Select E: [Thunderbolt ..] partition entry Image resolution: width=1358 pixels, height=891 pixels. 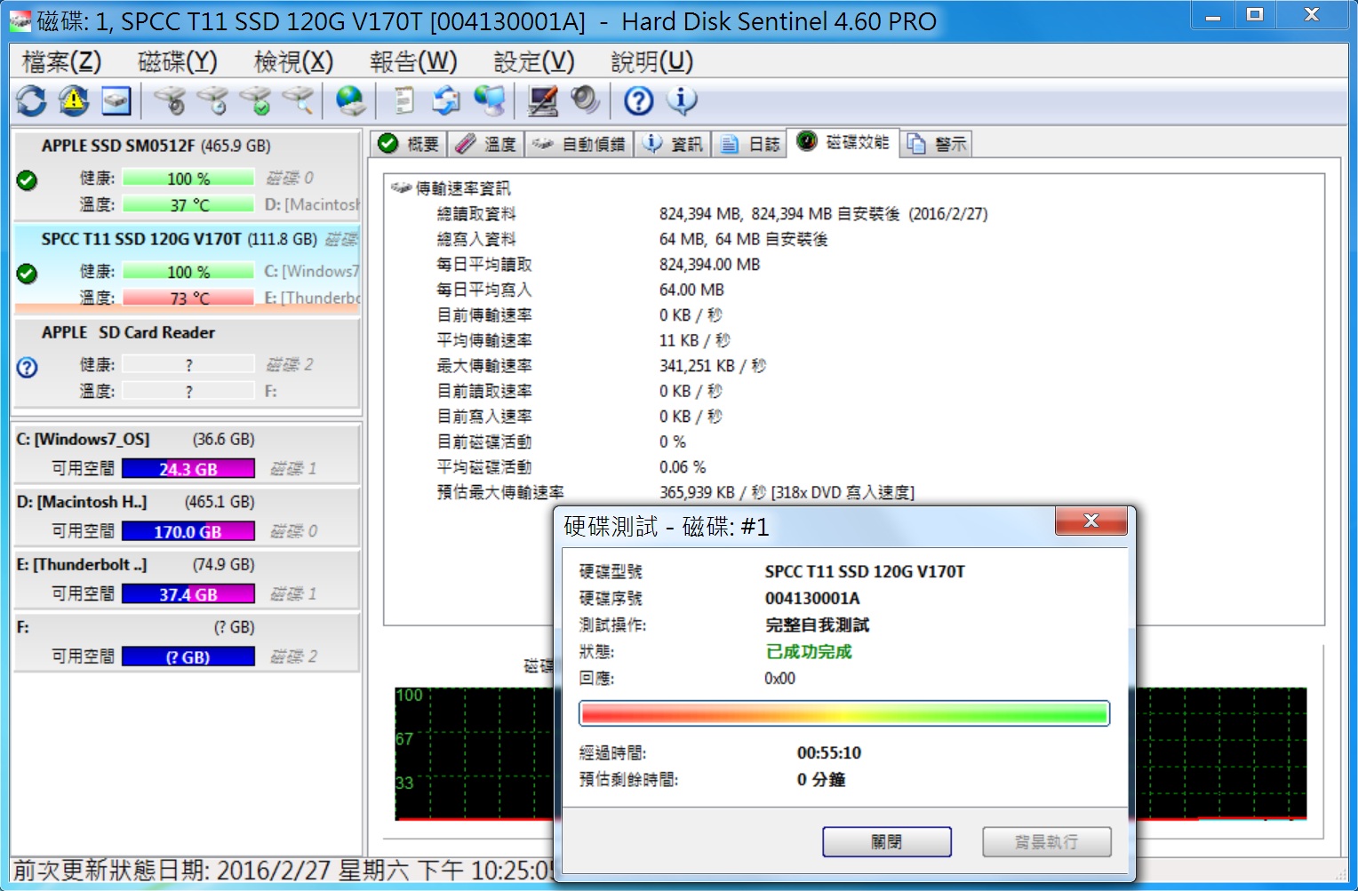coord(187,578)
